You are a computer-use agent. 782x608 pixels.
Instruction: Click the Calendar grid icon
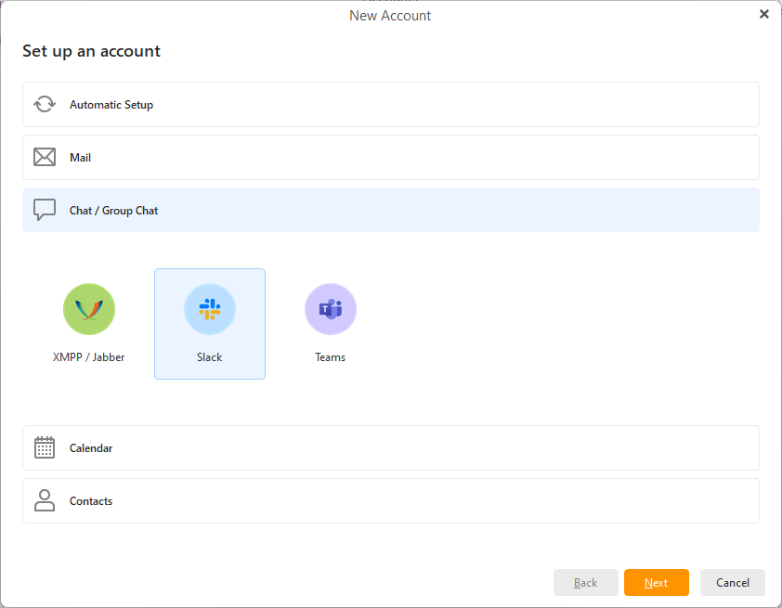pyautogui.click(x=45, y=447)
